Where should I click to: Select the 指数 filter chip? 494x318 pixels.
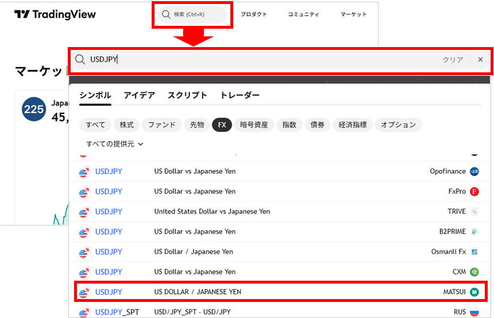pos(289,125)
